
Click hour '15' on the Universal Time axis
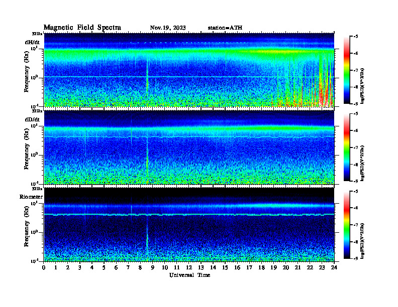[225, 267]
